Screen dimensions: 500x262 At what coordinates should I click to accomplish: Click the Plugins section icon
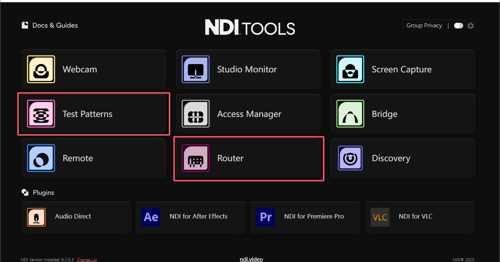point(25,193)
